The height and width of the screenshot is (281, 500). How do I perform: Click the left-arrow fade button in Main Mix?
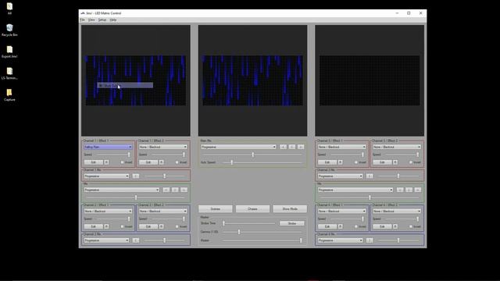click(x=283, y=147)
